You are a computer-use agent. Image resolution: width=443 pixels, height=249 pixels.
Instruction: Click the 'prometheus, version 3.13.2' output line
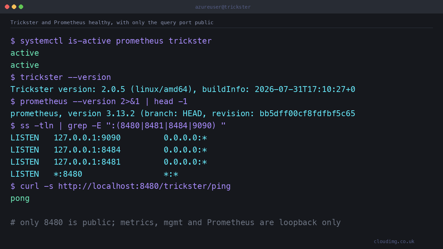pos(183,113)
